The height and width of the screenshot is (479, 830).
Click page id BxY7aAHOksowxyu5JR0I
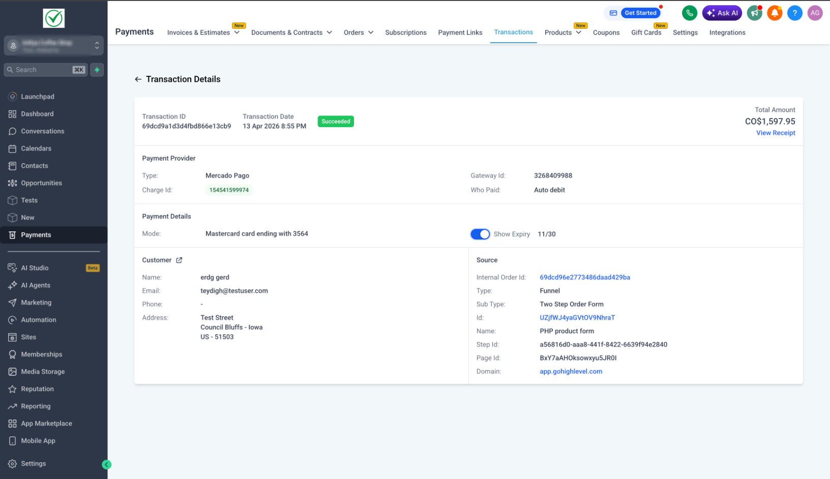[578, 358]
